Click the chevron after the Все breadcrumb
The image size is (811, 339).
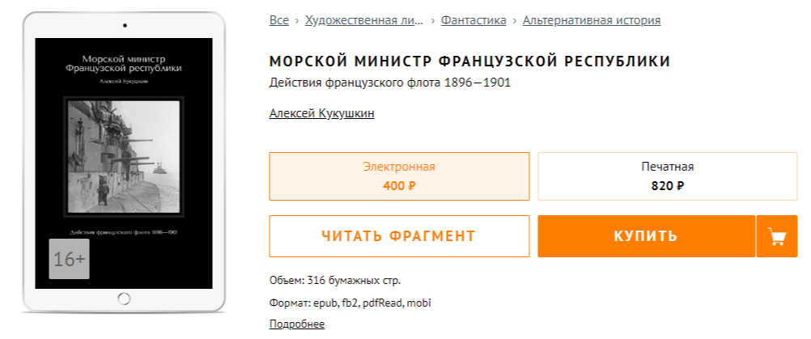click(x=297, y=21)
